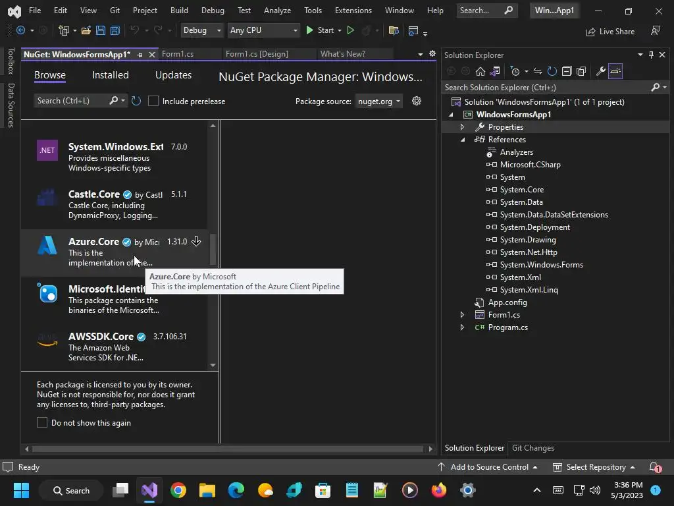Click the NuGet settings gear icon
Viewport: 674px width, 506px height.
[x=417, y=101]
